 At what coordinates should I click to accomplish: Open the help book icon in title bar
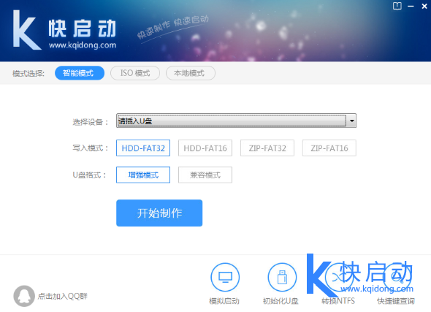tap(397, 6)
